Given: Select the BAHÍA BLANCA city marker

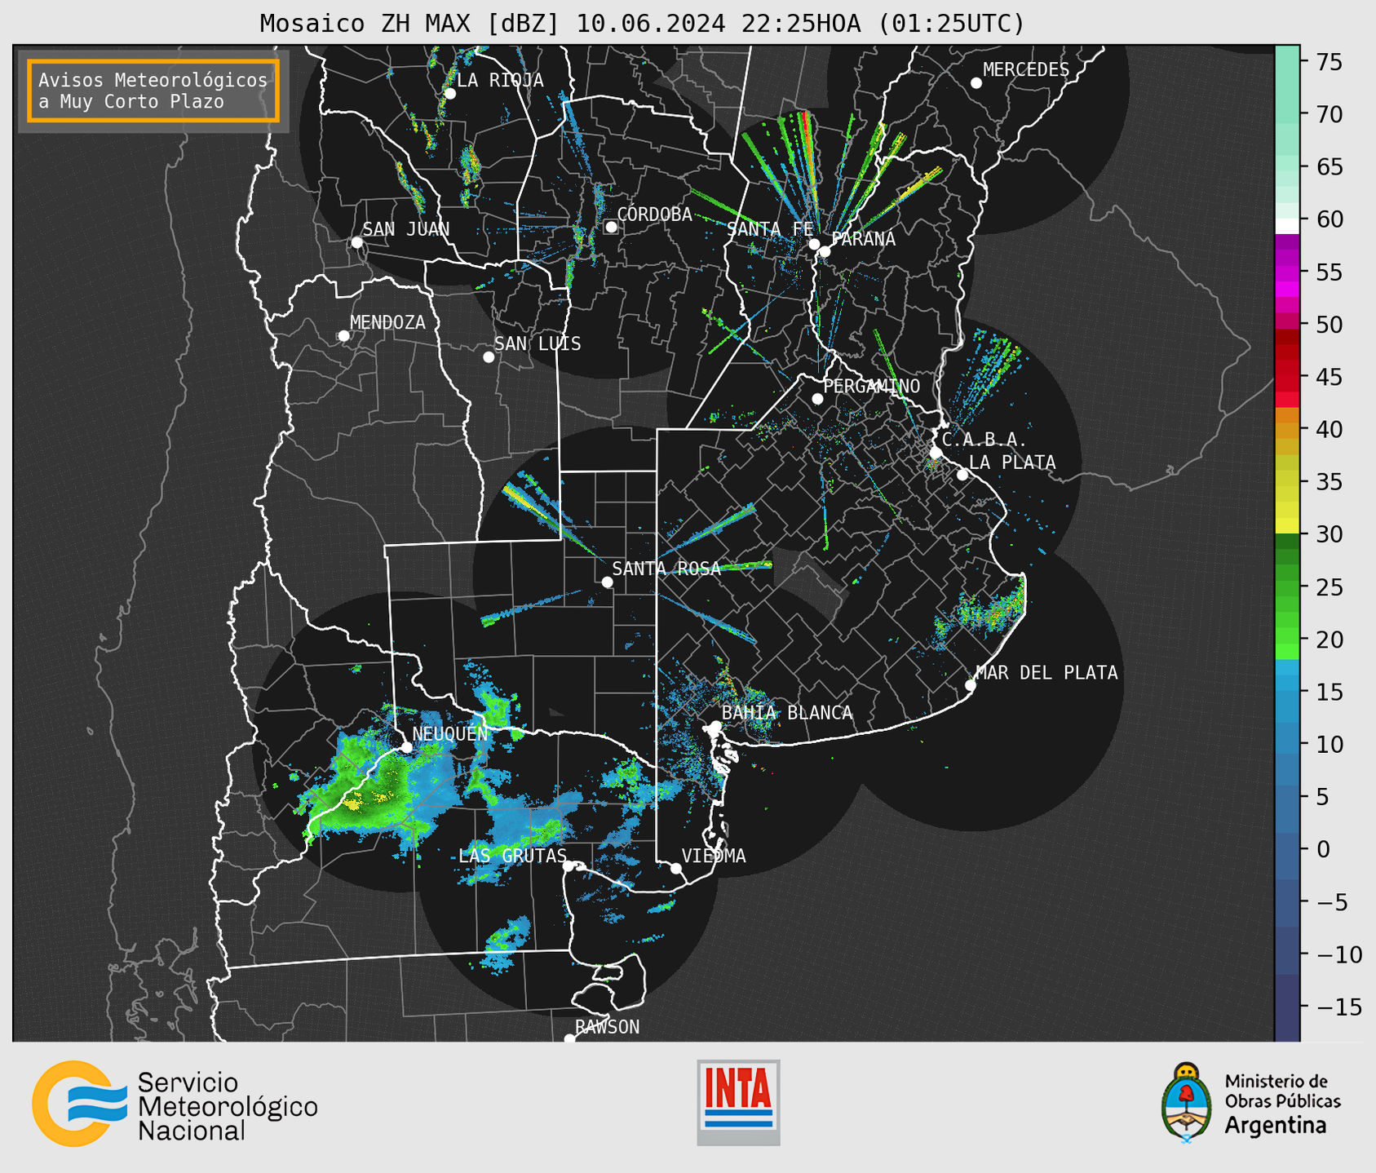Looking at the screenshot, I should click(x=715, y=726).
